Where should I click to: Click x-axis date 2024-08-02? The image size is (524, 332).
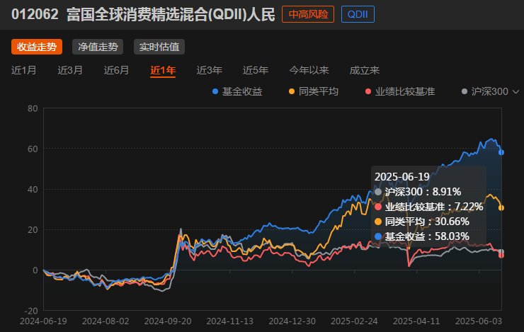106,321
